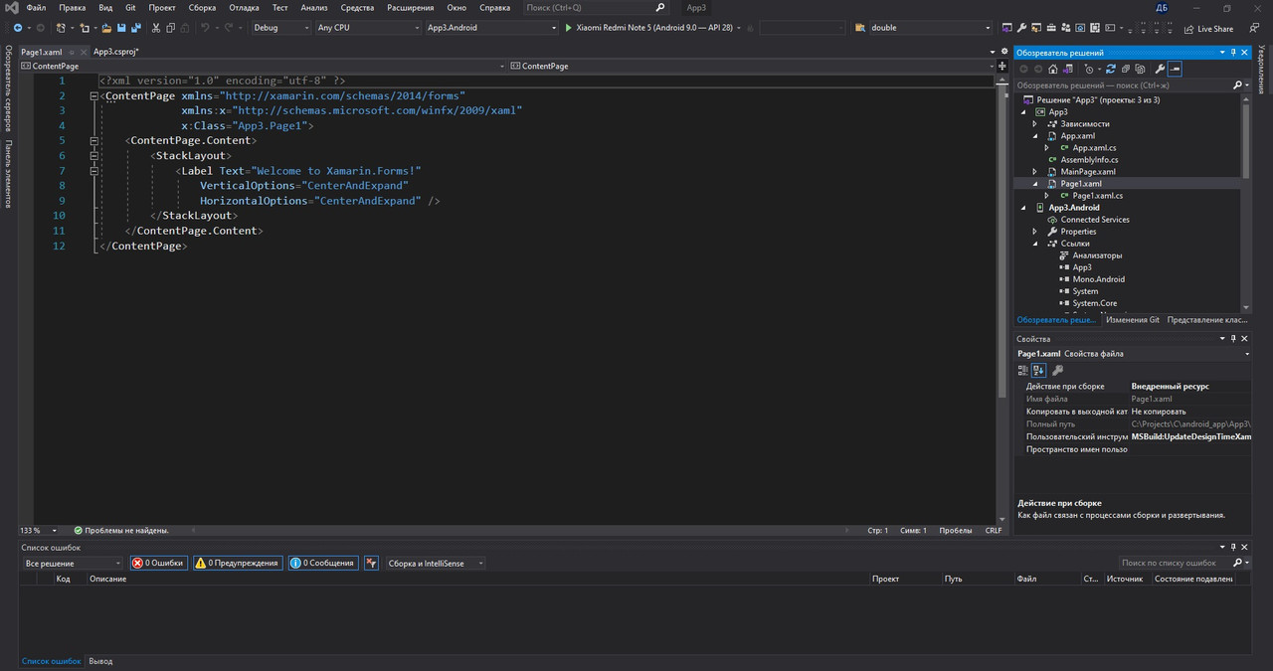
Task: Open Уведомления side tab on right edge
Action: point(1262,71)
